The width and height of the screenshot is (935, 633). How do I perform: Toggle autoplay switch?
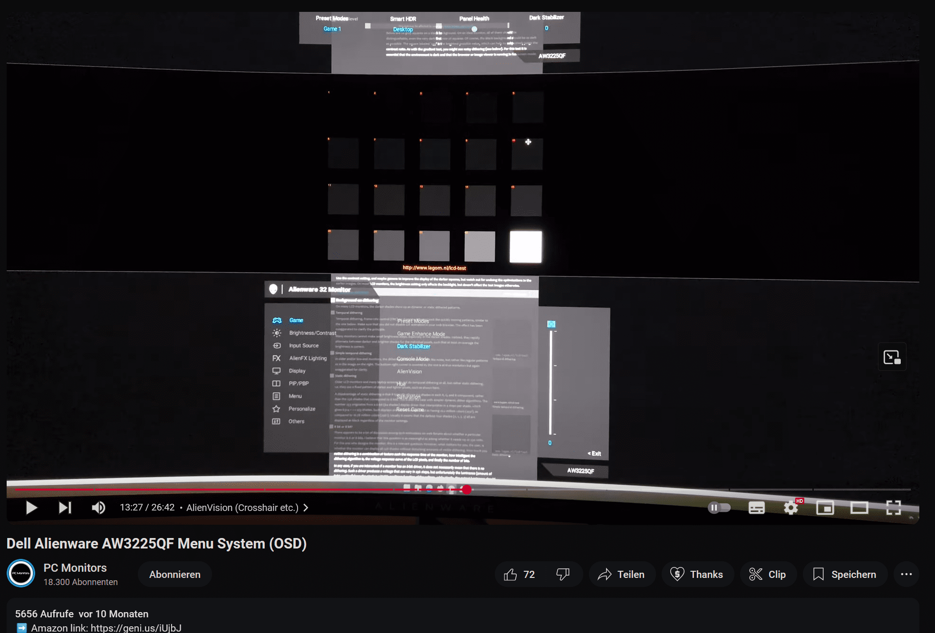[x=719, y=508]
